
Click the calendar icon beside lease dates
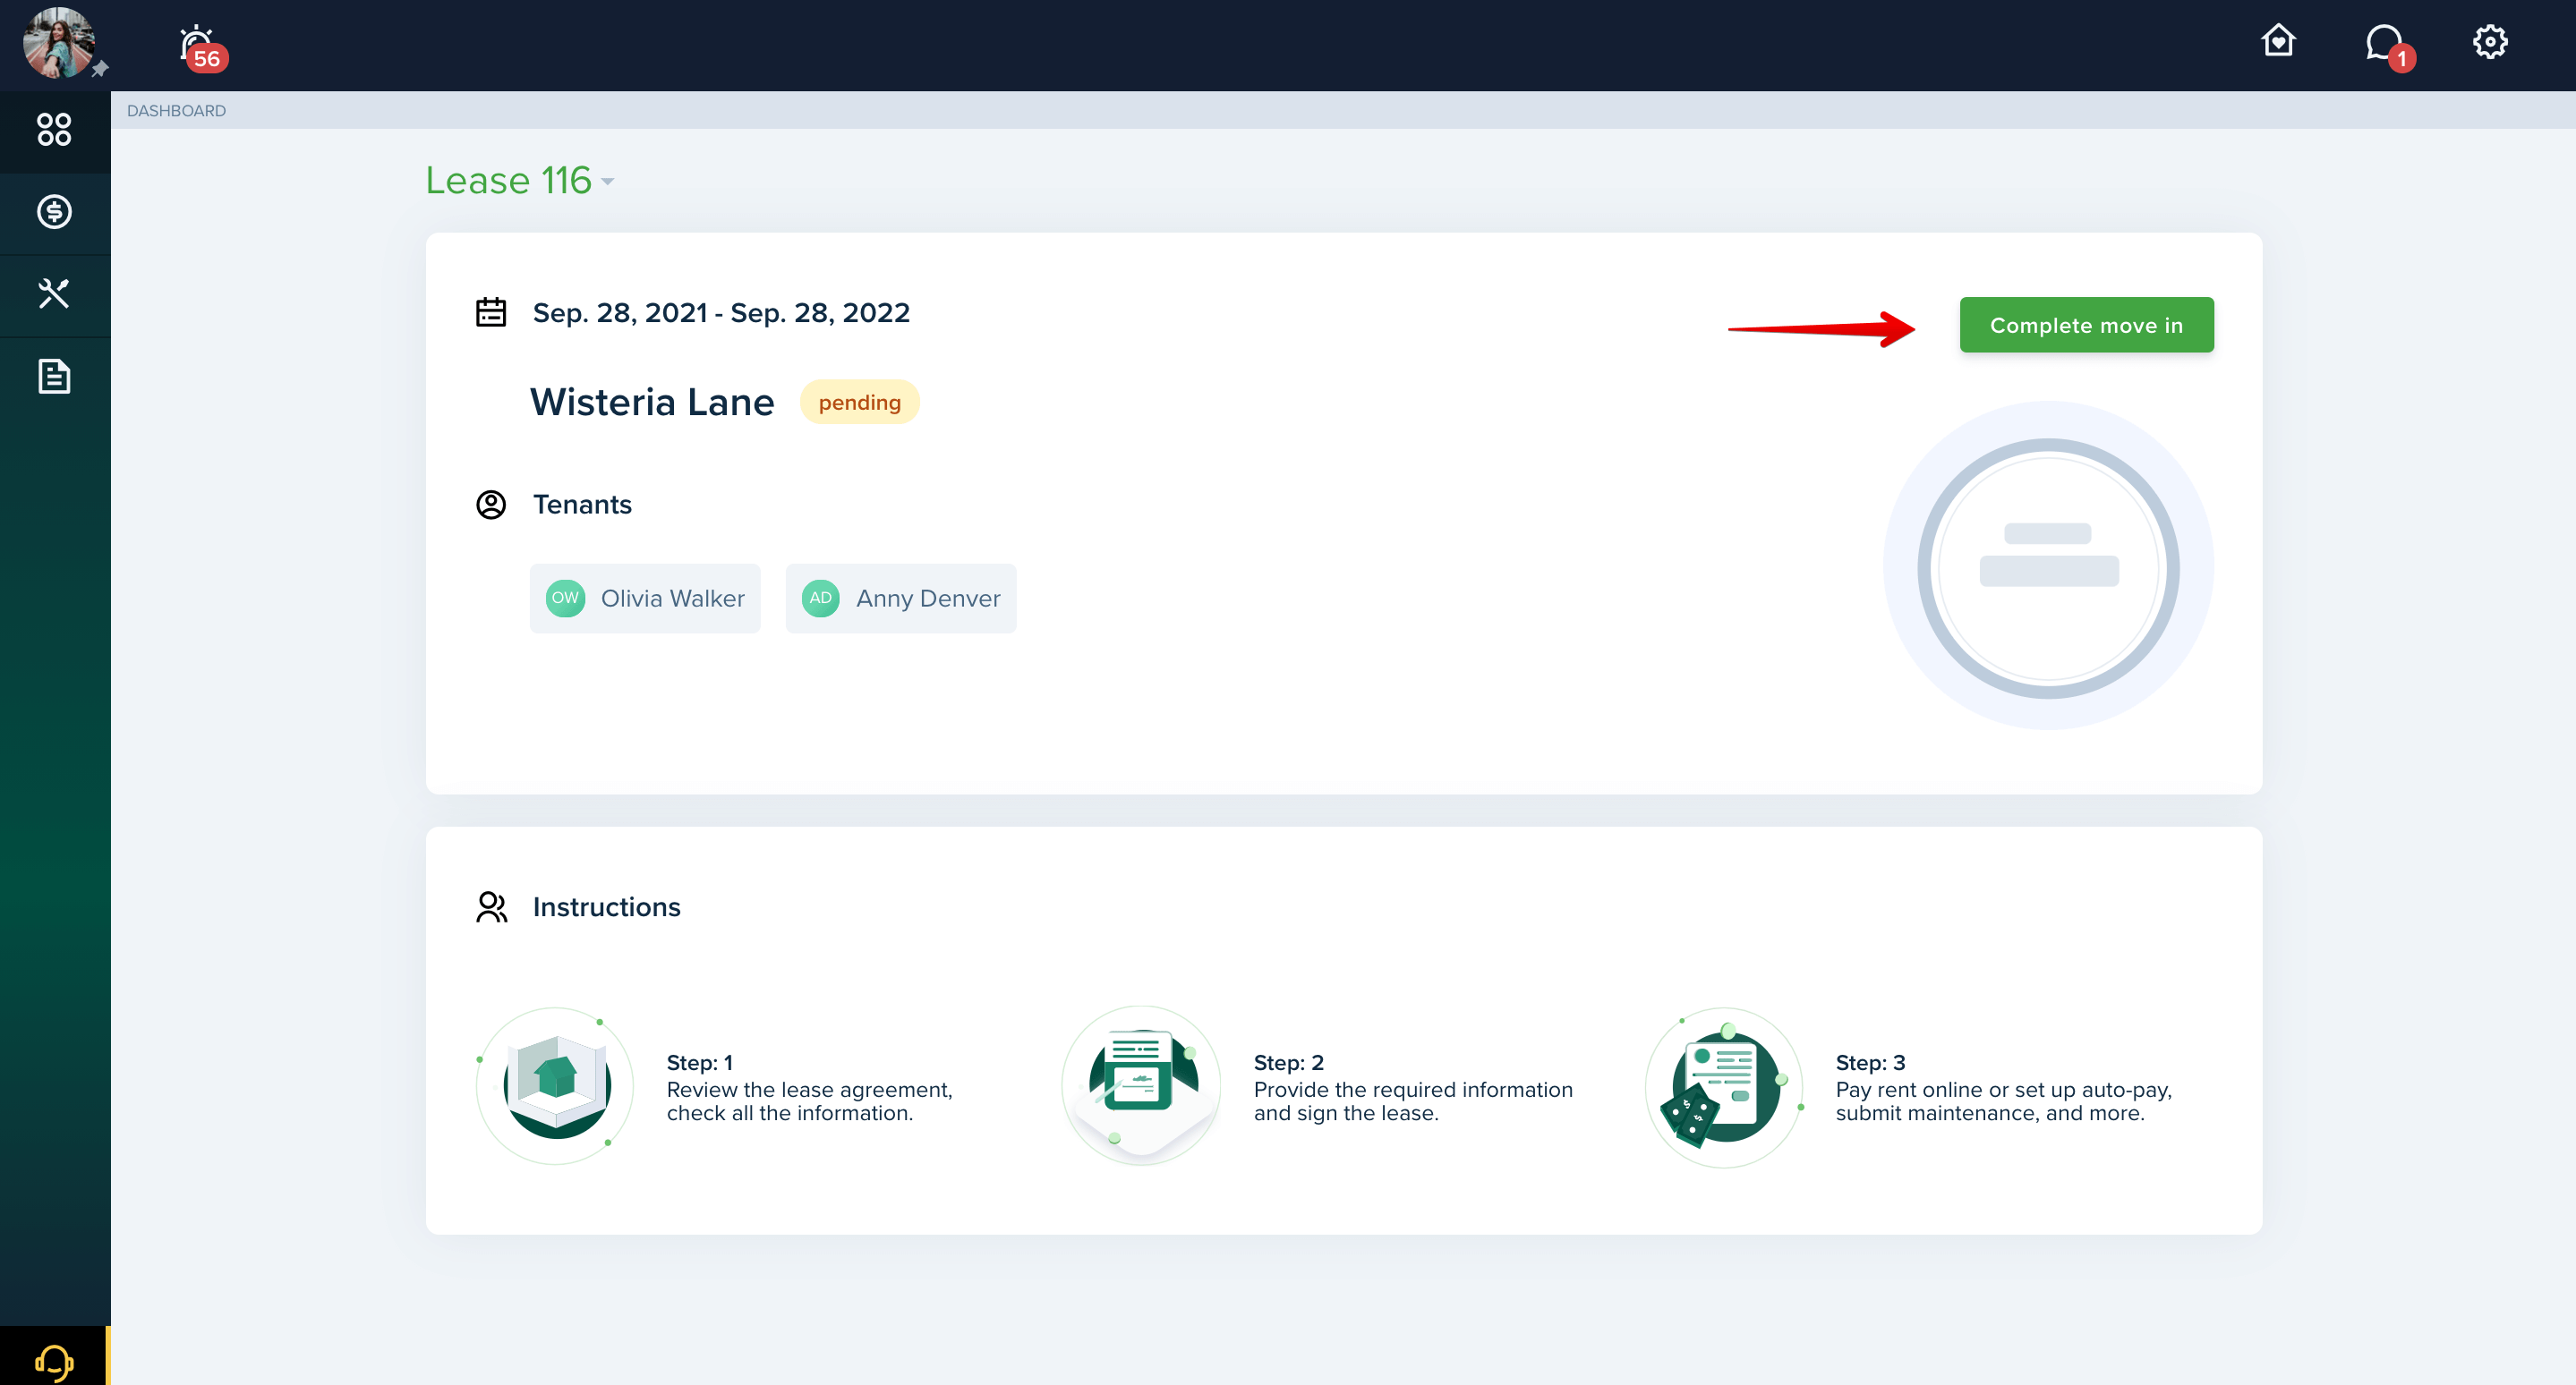(x=490, y=313)
